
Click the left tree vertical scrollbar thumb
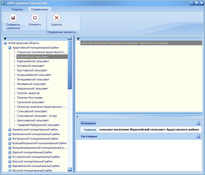[70, 65]
